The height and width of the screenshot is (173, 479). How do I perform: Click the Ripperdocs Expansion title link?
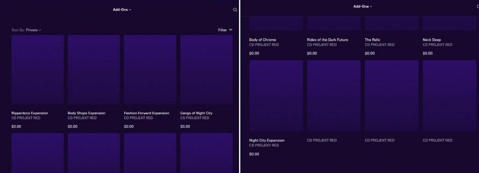(x=29, y=113)
